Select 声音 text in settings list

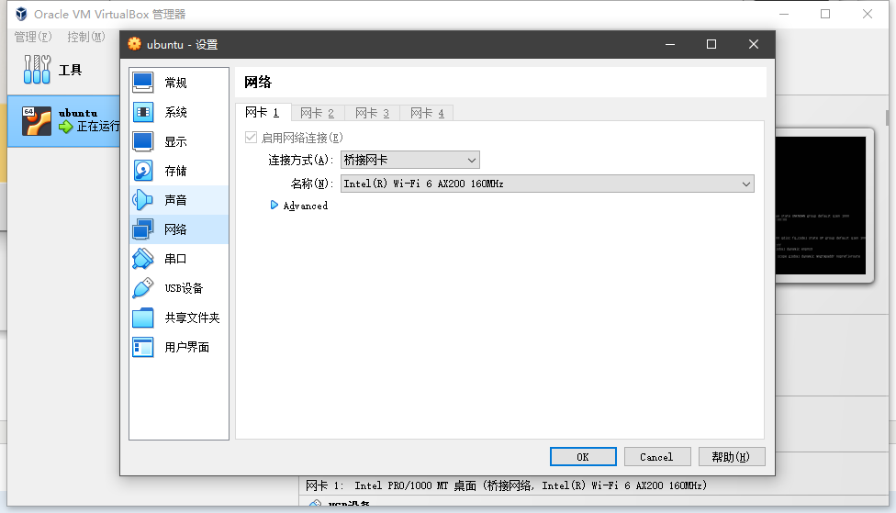click(175, 200)
